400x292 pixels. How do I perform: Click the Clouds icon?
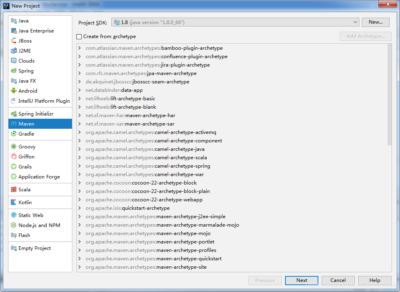pyautogui.click(x=14, y=61)
